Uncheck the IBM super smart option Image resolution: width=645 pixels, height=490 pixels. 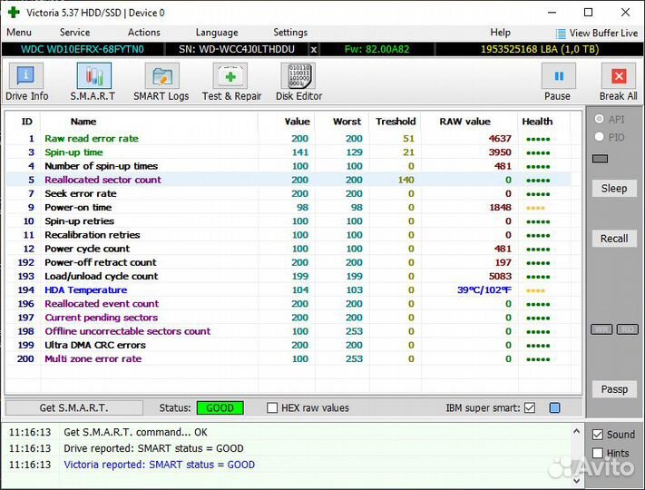[530, 408]
